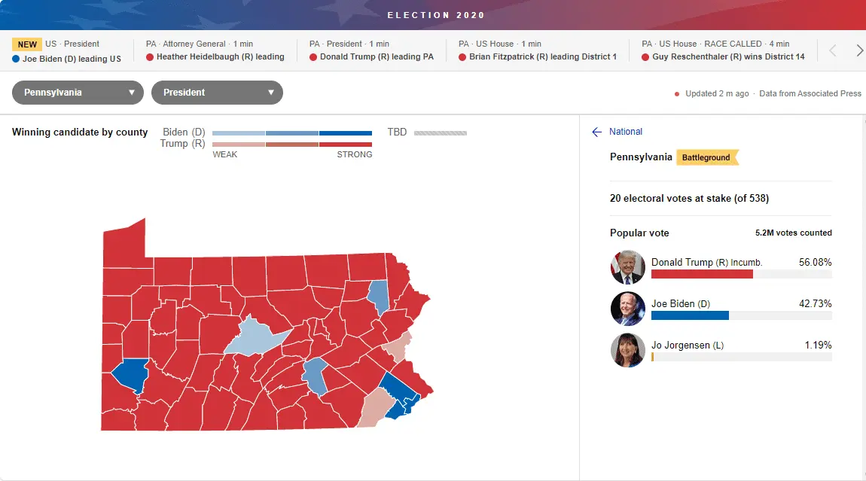Click the dark blue county in western Pennsylvania

point(130,375)
